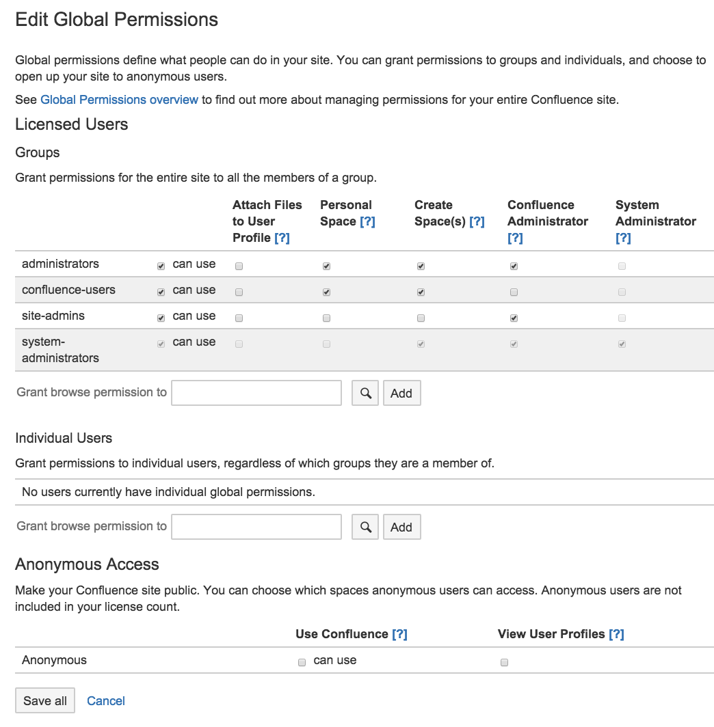714x727 pixels.
Task: Click the 'Licensed Users' heading
Action: point(71,124)
